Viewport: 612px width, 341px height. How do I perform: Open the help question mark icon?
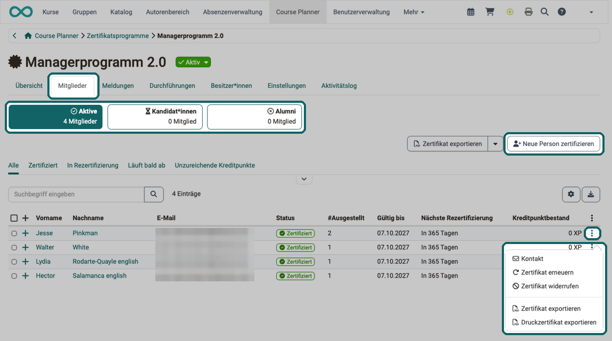coord(561,12)
